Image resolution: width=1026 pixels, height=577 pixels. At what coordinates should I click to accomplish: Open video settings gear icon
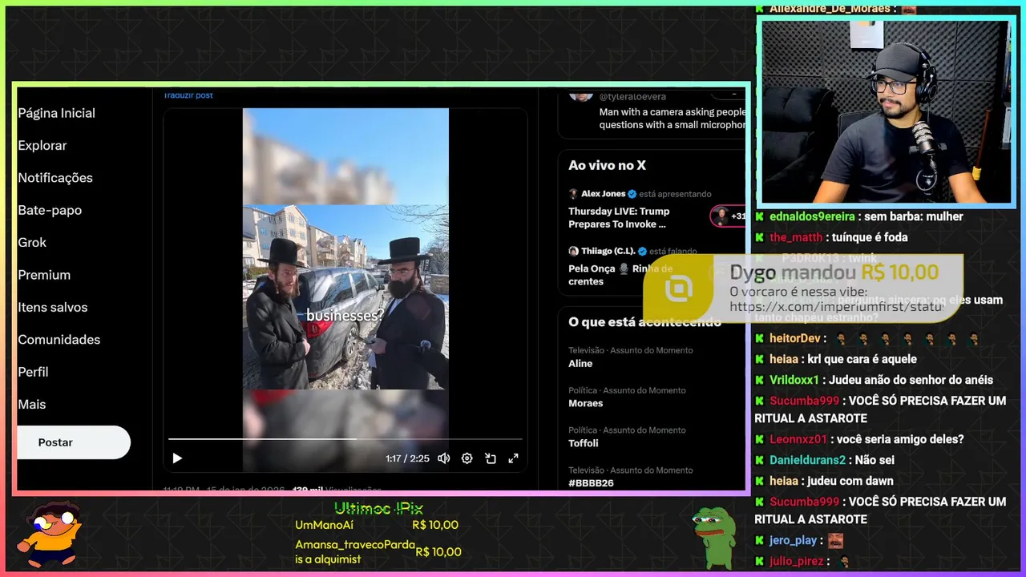pos(467,458)
